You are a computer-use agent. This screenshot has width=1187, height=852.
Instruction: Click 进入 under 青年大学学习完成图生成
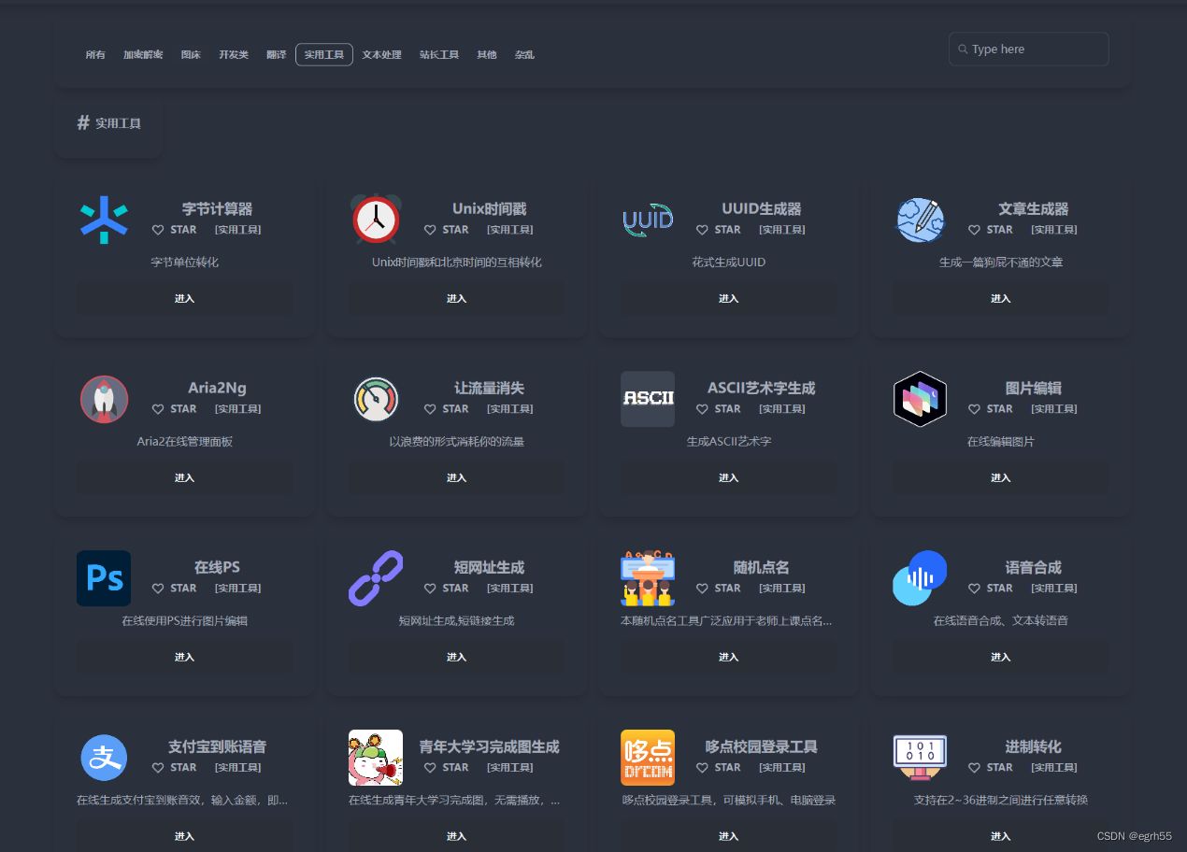click(456, 836)
